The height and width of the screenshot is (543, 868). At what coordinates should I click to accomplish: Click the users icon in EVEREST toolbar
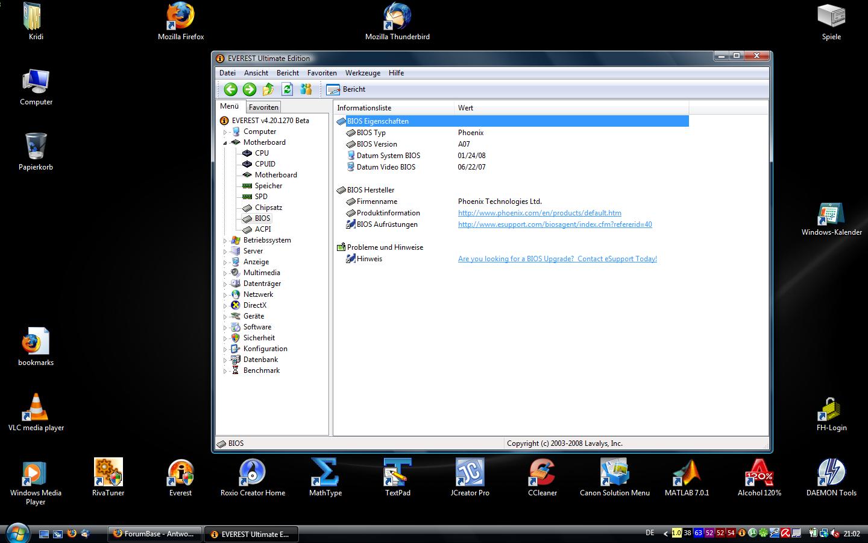pos(306,89)
